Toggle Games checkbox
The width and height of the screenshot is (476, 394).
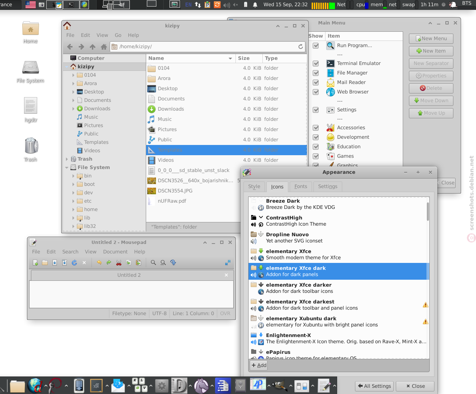click(316, 156)
